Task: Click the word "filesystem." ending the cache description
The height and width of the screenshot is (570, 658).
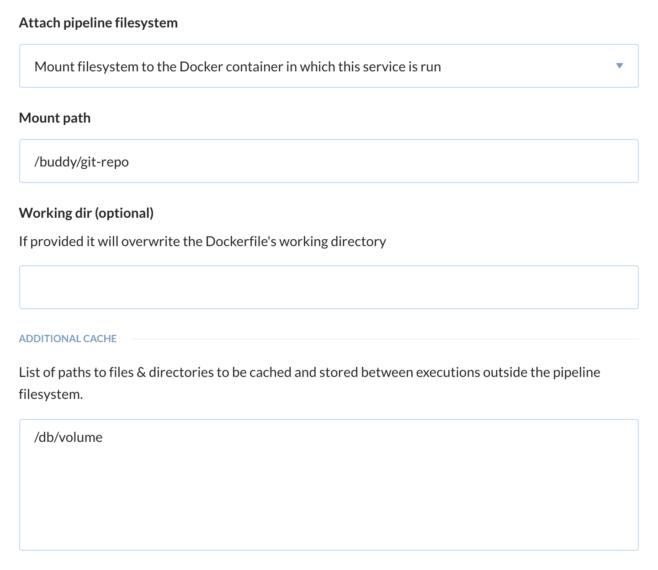Action: click(51, 394)
